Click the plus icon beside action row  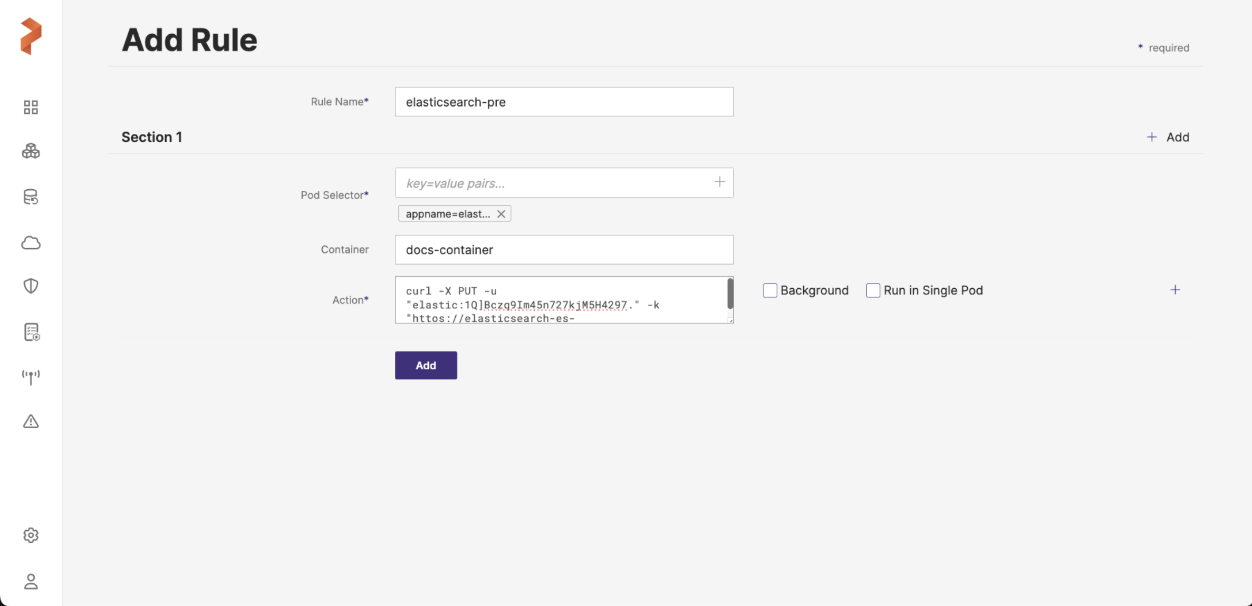pyautogui.click(x=1175, y=290)
